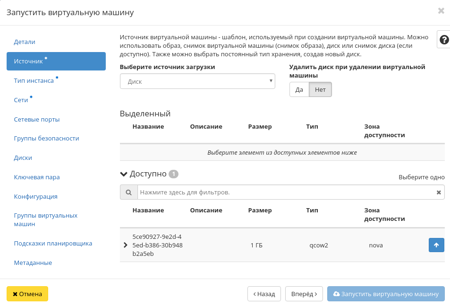Open the boot source dropdown 'Диск'

[x=197, y=81]
